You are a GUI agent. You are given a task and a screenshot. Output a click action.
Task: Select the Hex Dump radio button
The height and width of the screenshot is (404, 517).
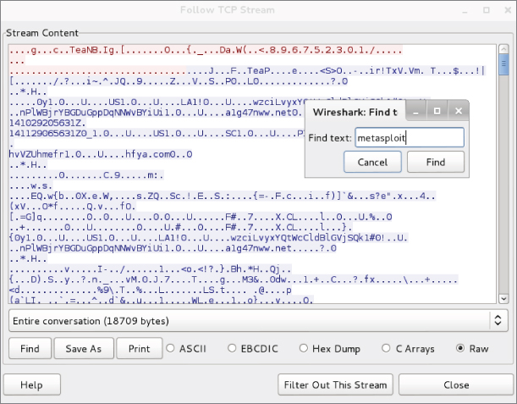[x=304, y=348]
